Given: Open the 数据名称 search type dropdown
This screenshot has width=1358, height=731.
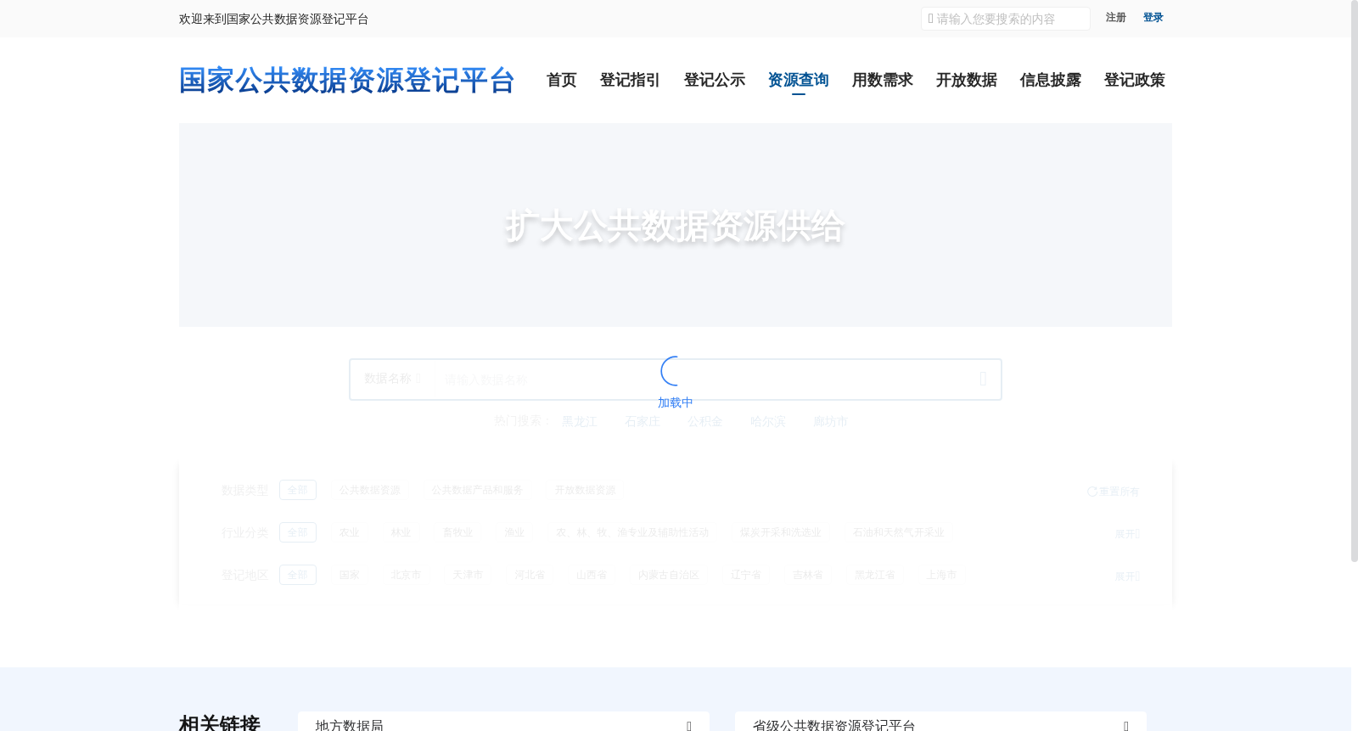Looking at the screenshot, I should click(393, 379).
